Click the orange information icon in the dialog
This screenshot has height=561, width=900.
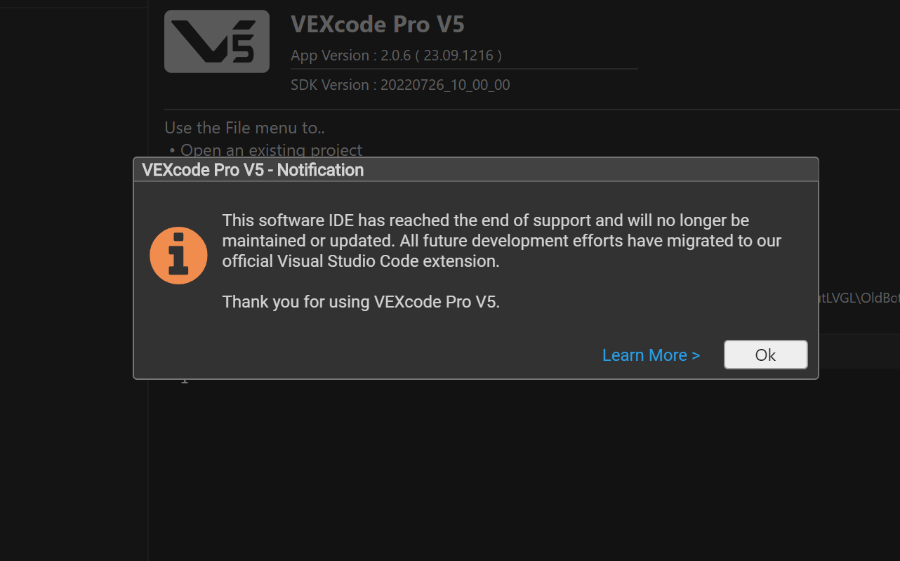[x=178, y=255]
